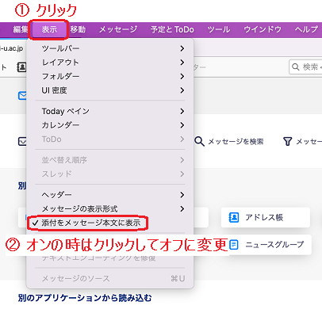Open メッセージを検索 link
This screenshot has height=313, width=322.
[x=236, y=142]
